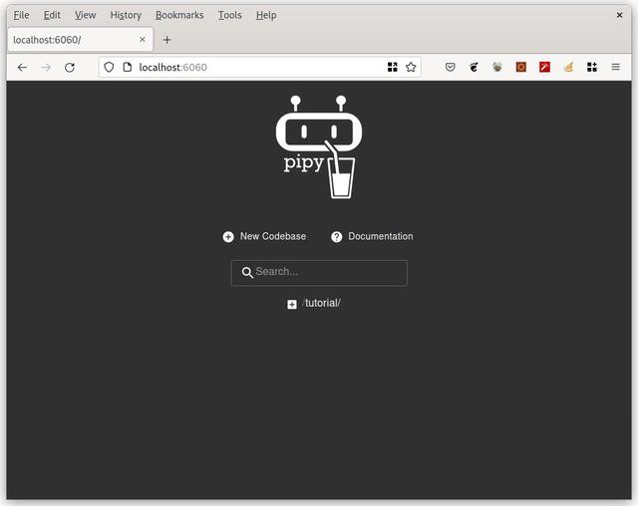Open Documentation via the question mark icon
638x506 pixels.
click(x=337, y=236)
